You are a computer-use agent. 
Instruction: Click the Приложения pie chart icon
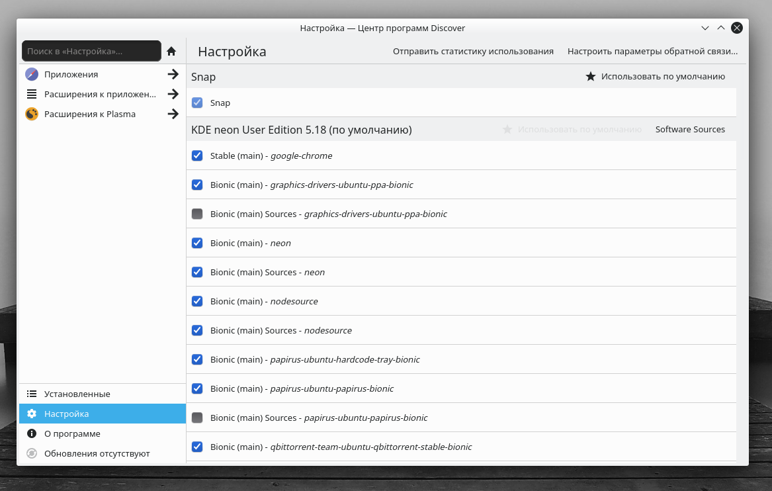click(x=31, y=74)
